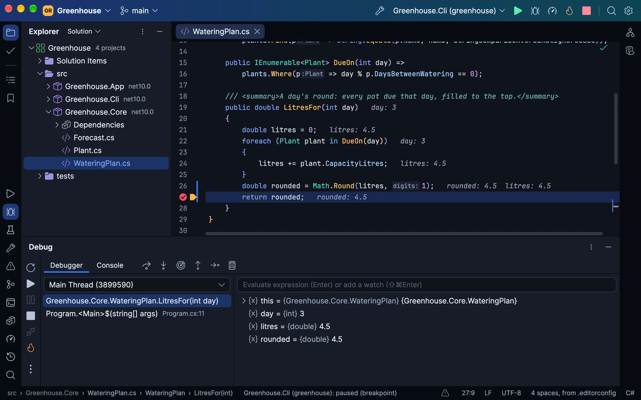The height and width of the screenshot is (400, 641).
Task: Open the Unit Tests flask sidebar icon
Action: coord(11,230)
